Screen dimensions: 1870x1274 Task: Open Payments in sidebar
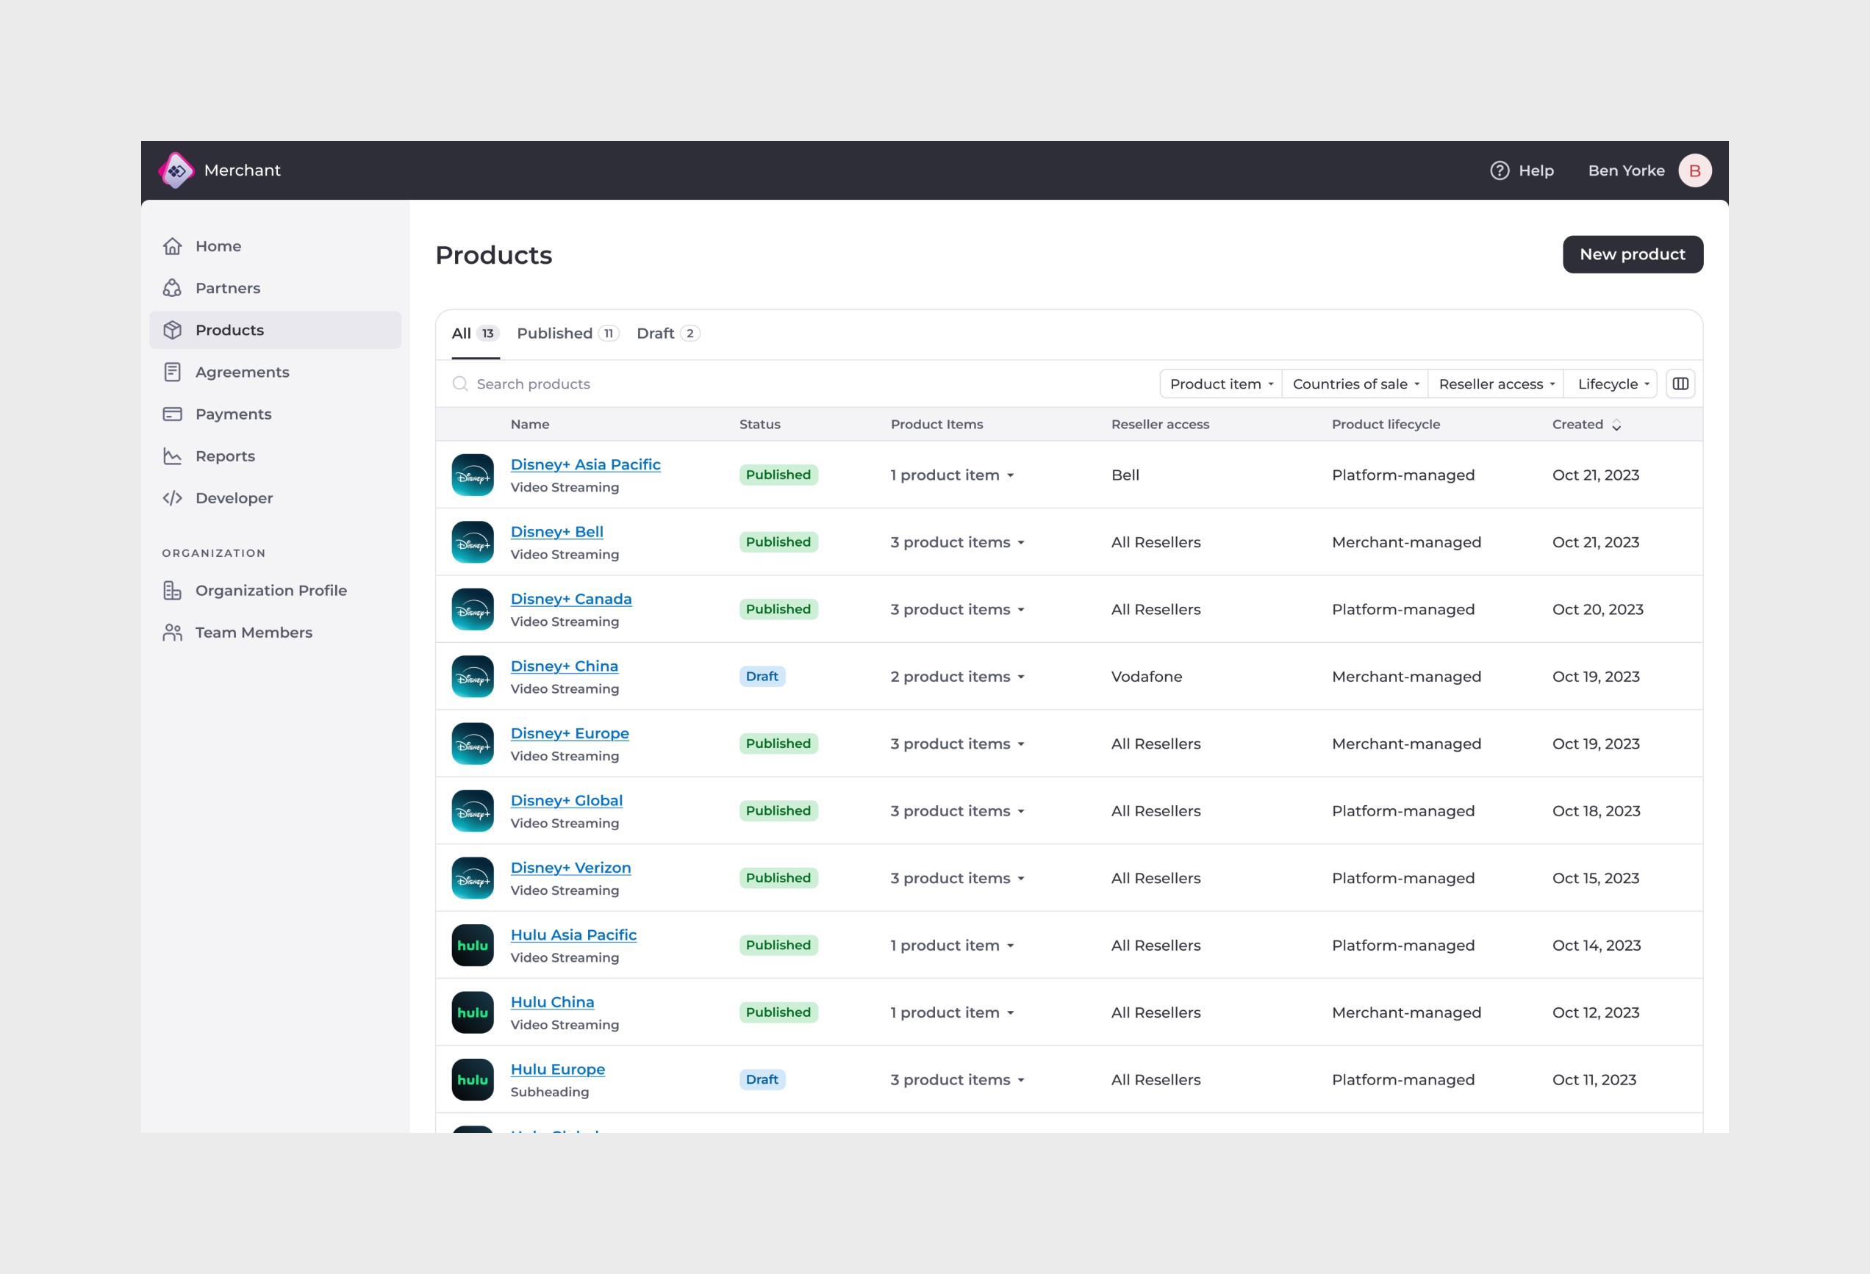click(x=275, y=414)
